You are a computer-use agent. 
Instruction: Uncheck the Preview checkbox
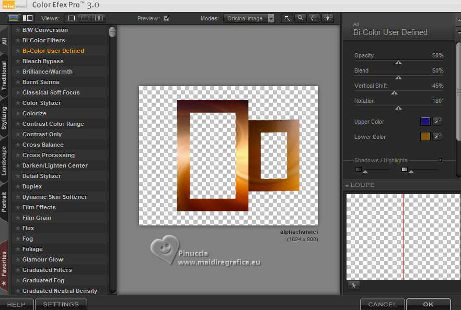(166, 18)
